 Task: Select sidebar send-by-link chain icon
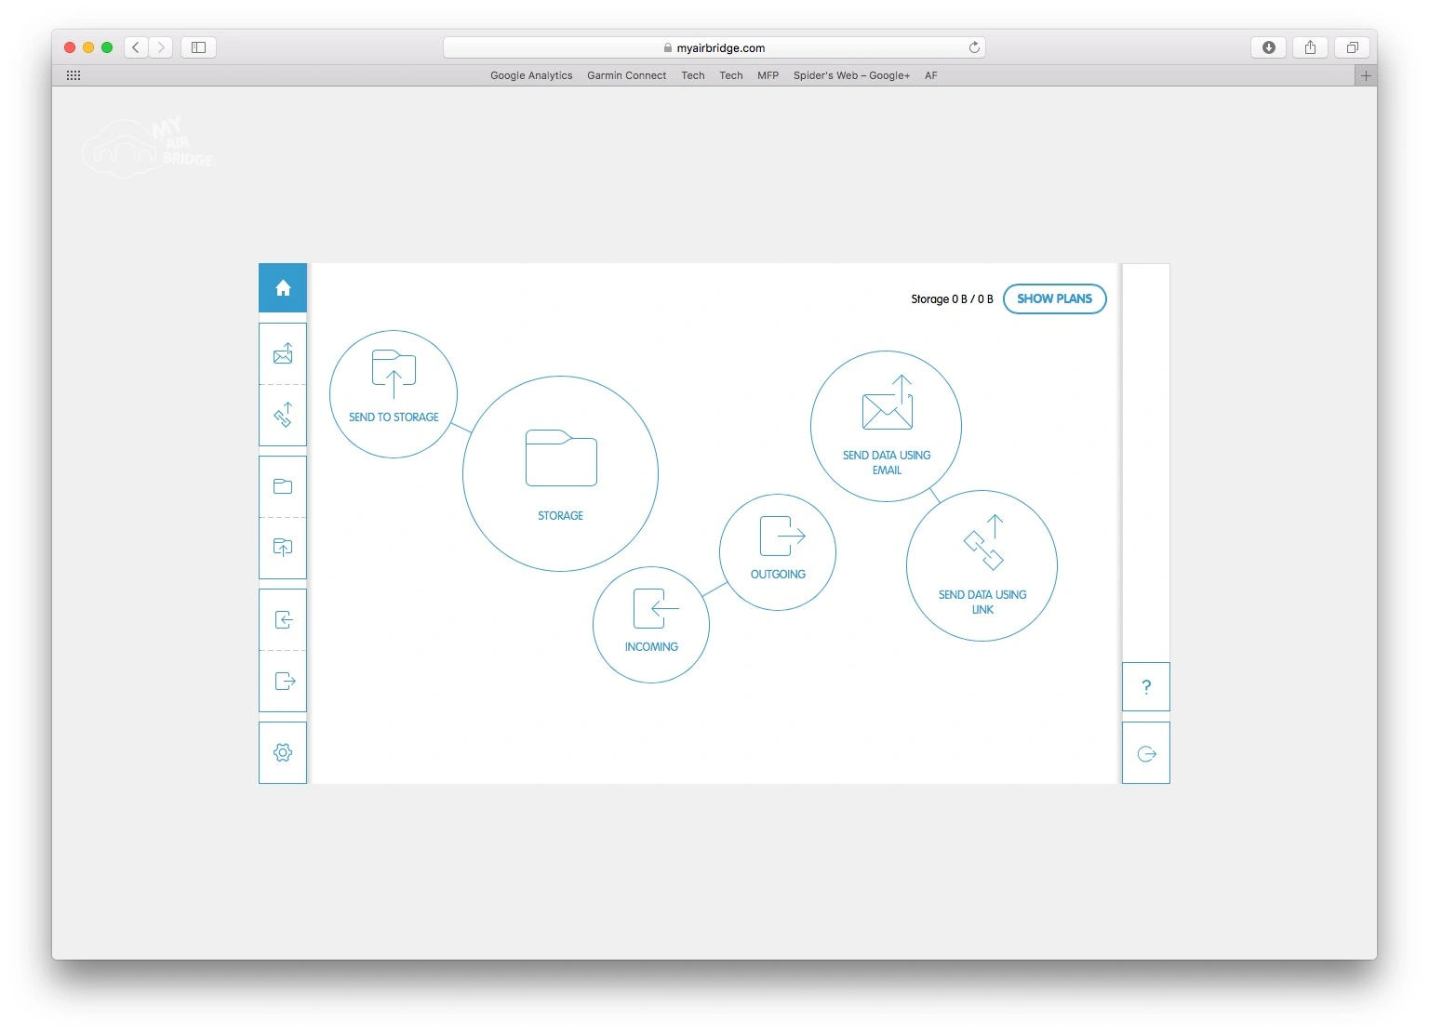pos(283,415)
